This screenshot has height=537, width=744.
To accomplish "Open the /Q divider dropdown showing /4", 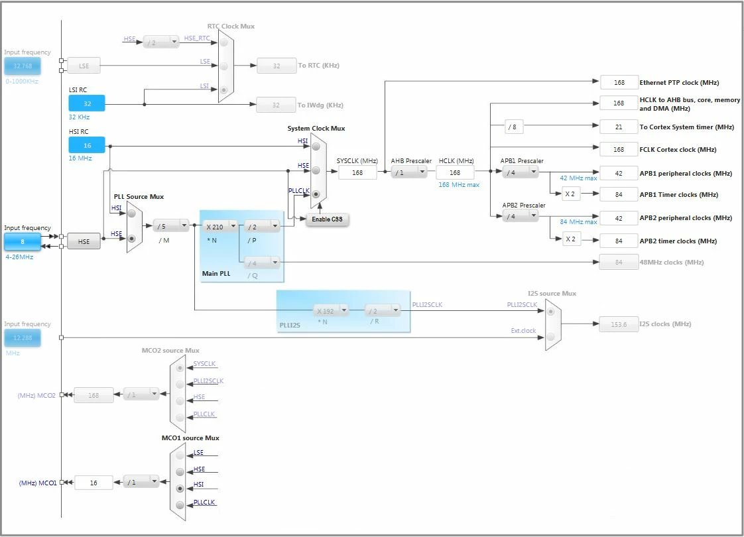I will point(262,263).
